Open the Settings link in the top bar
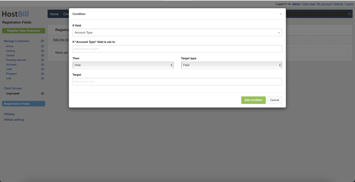Viewport: 355px width, 182px height. click(x=338, y=4)
